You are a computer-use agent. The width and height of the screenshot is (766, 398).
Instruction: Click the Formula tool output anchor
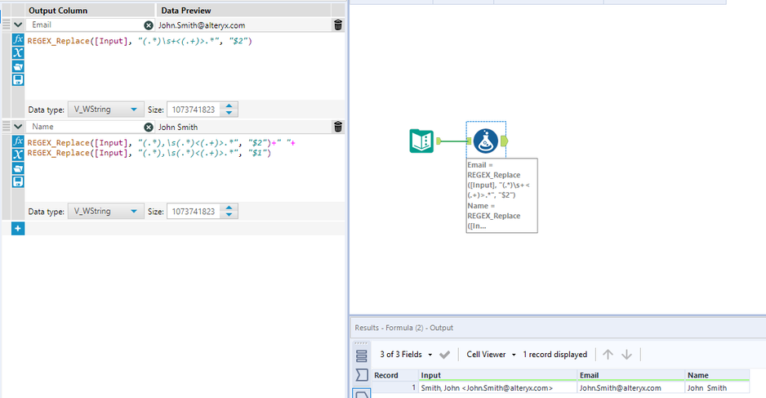[504, 141]
